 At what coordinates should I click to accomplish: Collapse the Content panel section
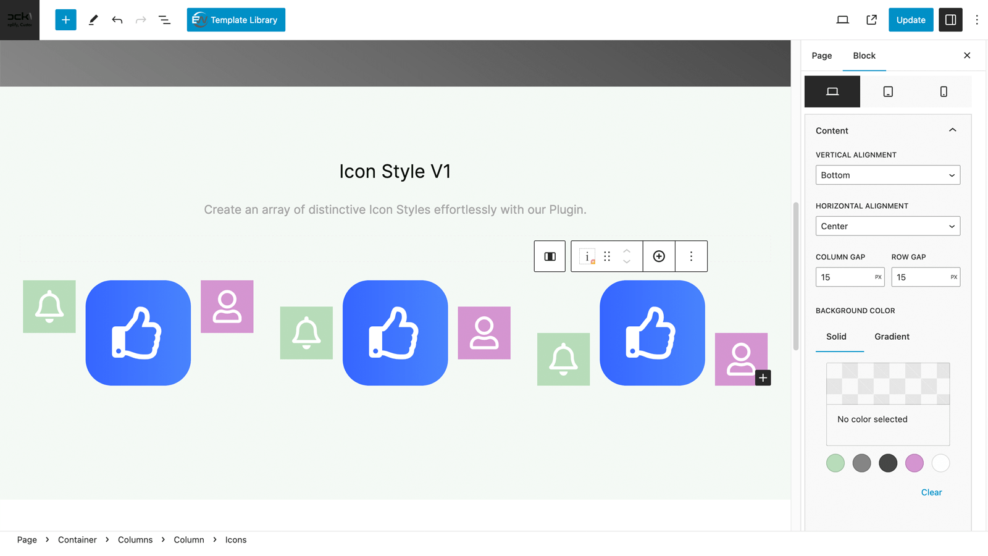tap(952, 130)
